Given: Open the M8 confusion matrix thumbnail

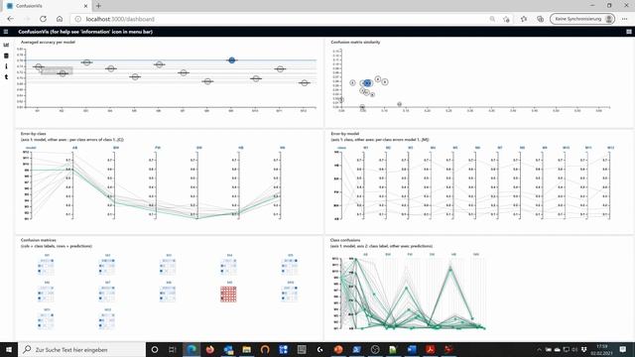Looking at the screenshot, I should point(168,294).
